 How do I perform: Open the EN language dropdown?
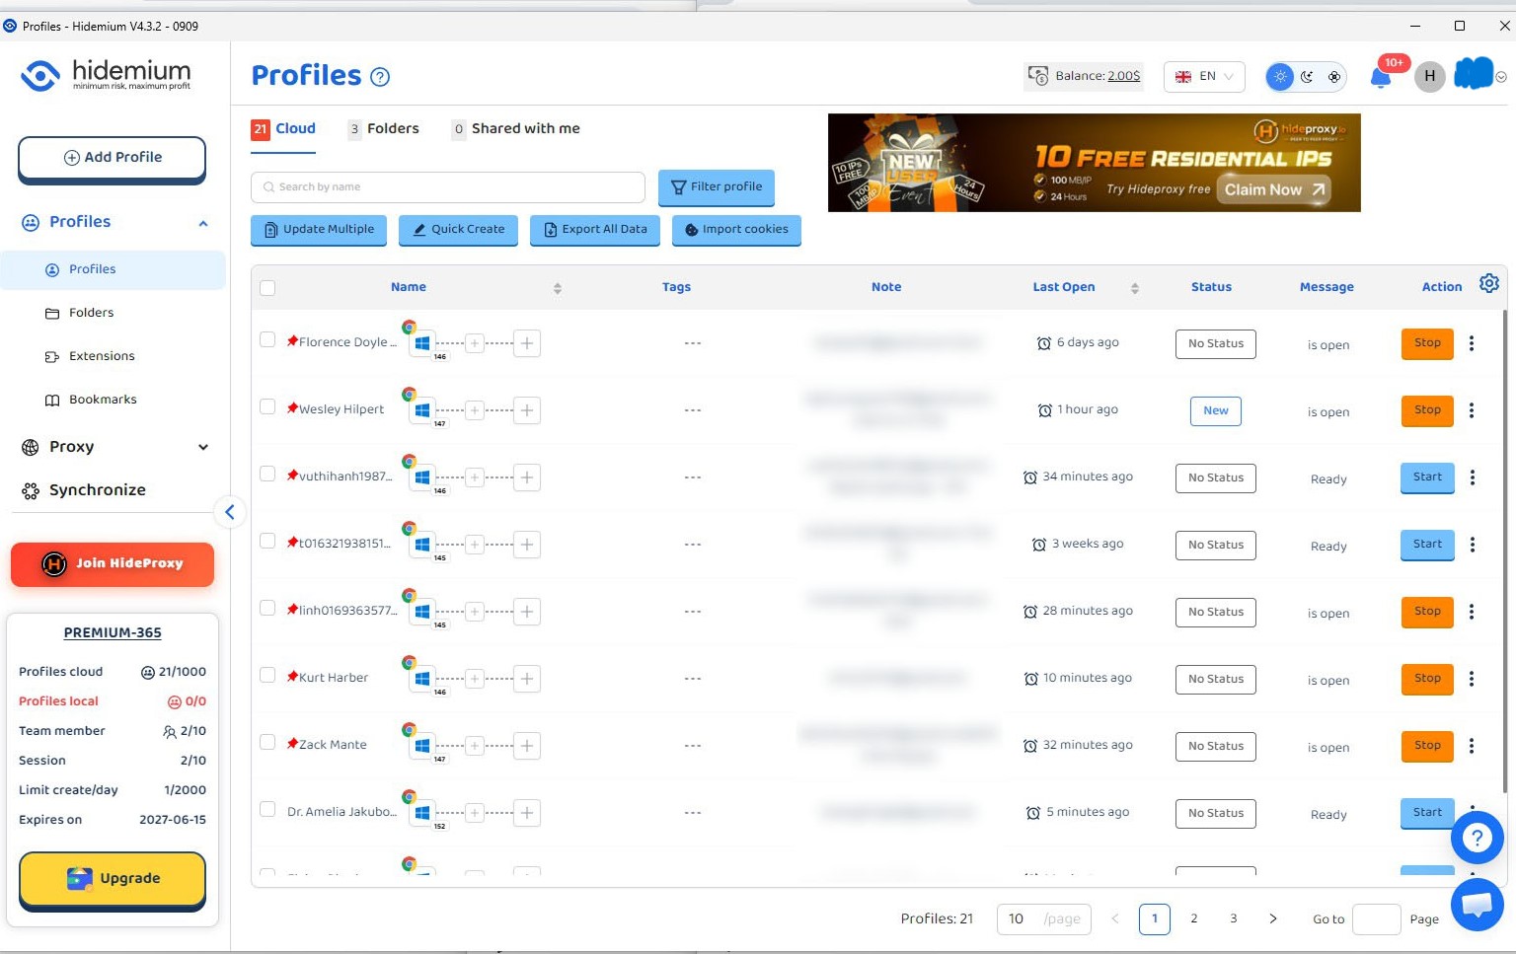[x=1204, y=76]
